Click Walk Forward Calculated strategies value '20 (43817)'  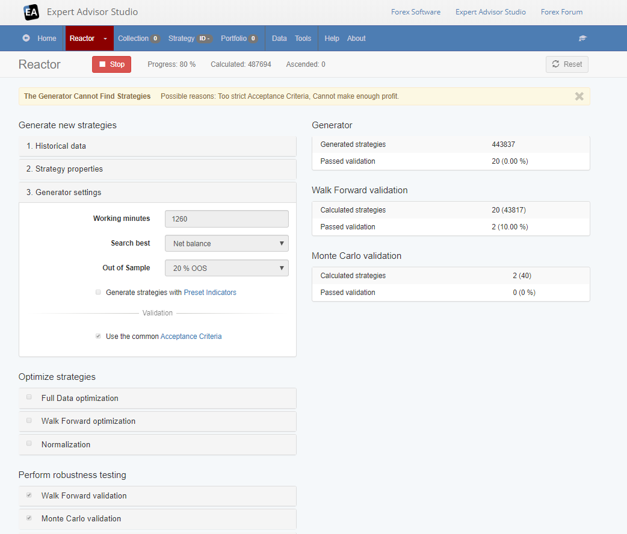click(508, 210)
